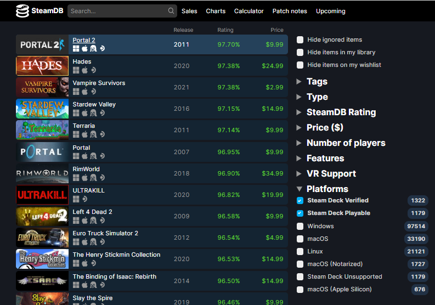Click the 96.82% rating for ULTRAKILL
435x305 pixels.
(x=229, y=195)
